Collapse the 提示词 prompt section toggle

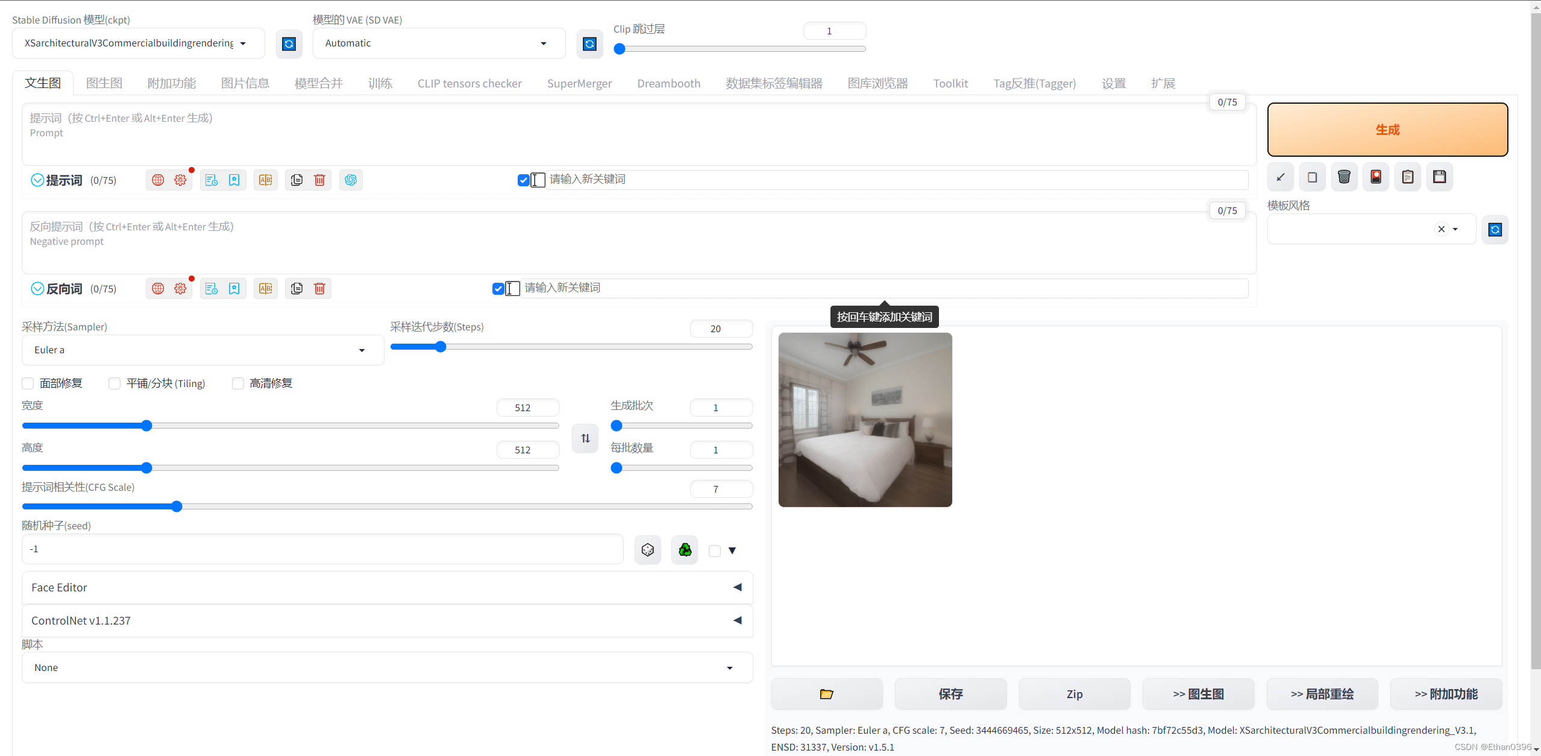tap(37, 180)
